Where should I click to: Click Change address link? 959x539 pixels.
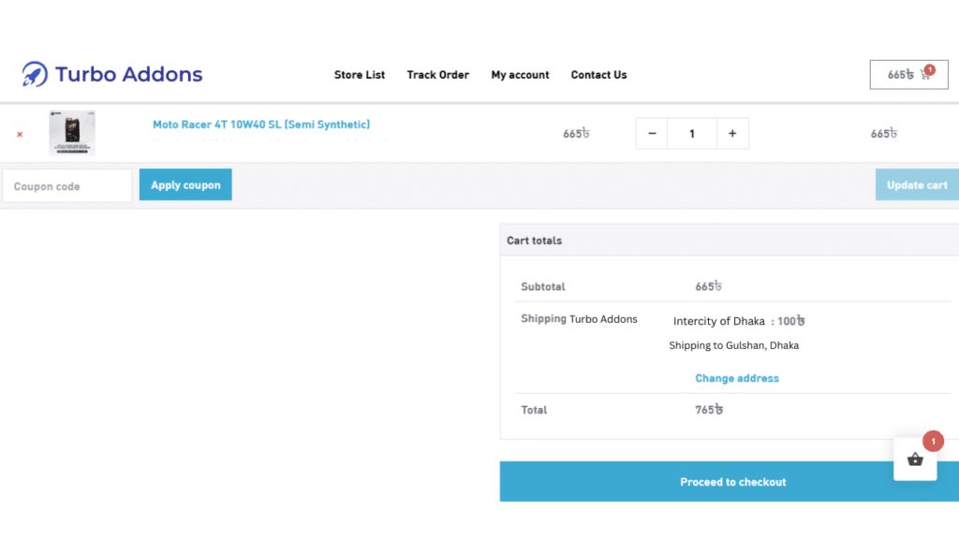tap(737, 378)
